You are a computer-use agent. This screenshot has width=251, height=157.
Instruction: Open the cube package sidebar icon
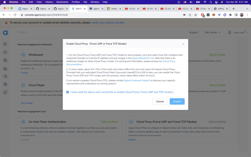[x=5, y=84]
